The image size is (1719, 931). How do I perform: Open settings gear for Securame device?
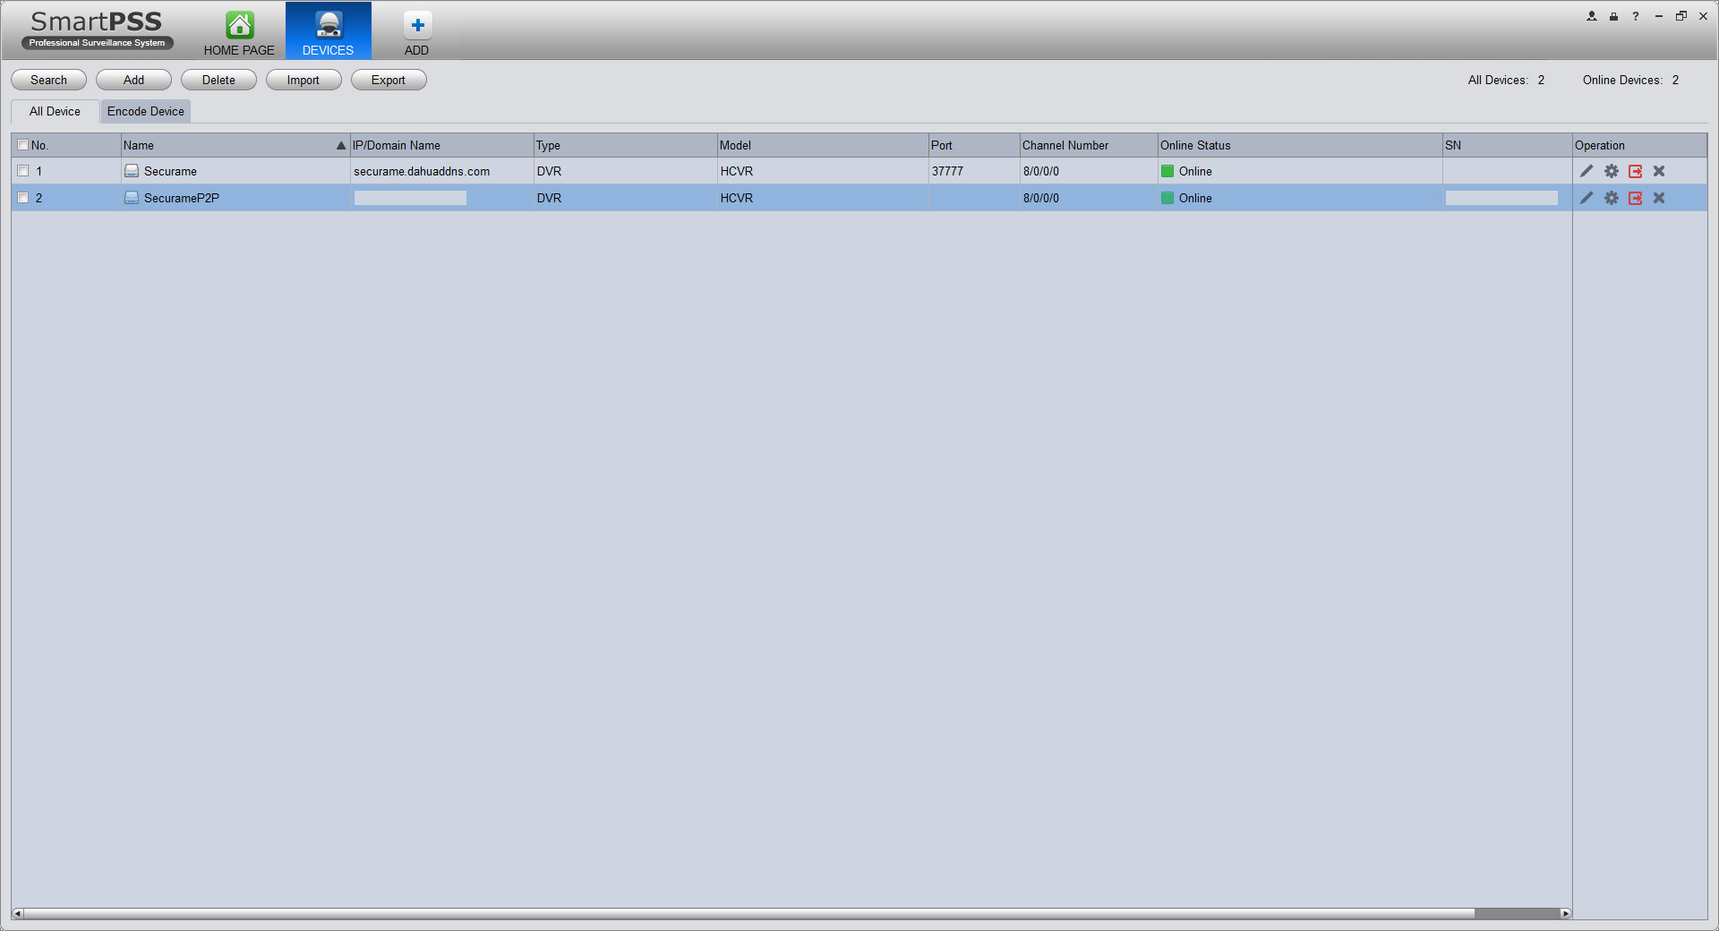pyautogui.click(x=1612, y=171)
